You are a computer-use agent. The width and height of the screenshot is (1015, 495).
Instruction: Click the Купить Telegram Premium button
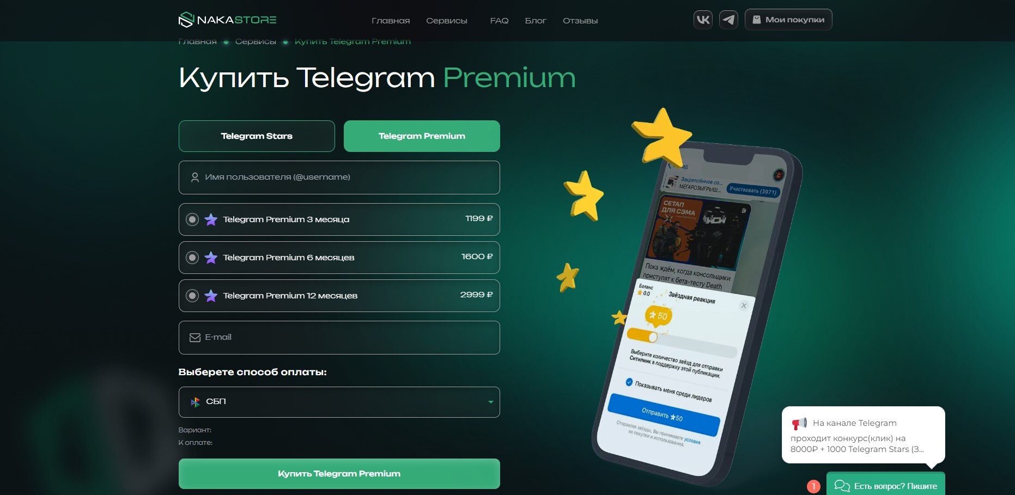[x=339, y=474]
